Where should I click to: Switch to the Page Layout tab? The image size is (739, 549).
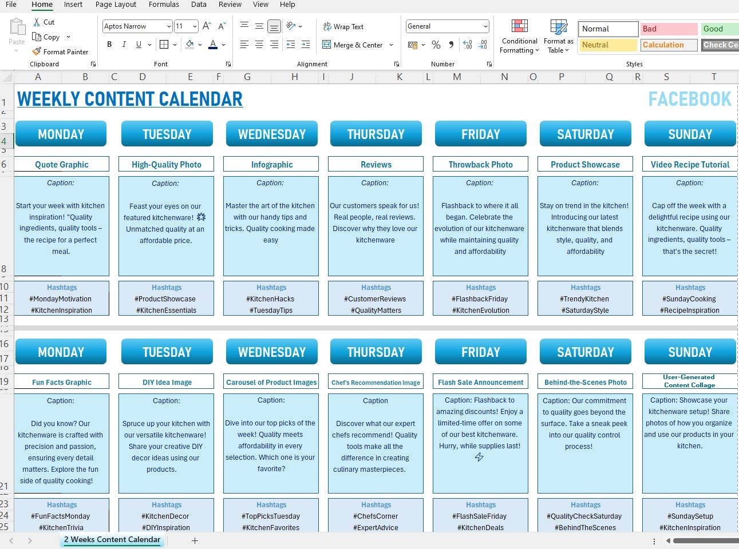click(x=116, y=5)
